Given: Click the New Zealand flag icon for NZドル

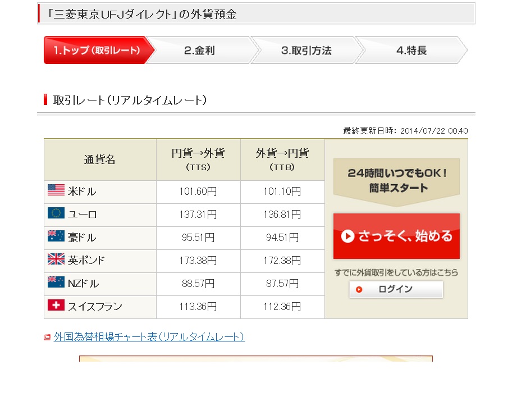Looking at the screenshot, I should tap(56, 282).
